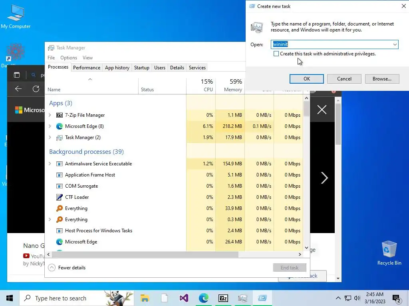Click the Edge page vertical scrollbar thumb
The width and height of the screenshot is (409, 306).
(338, 124)
